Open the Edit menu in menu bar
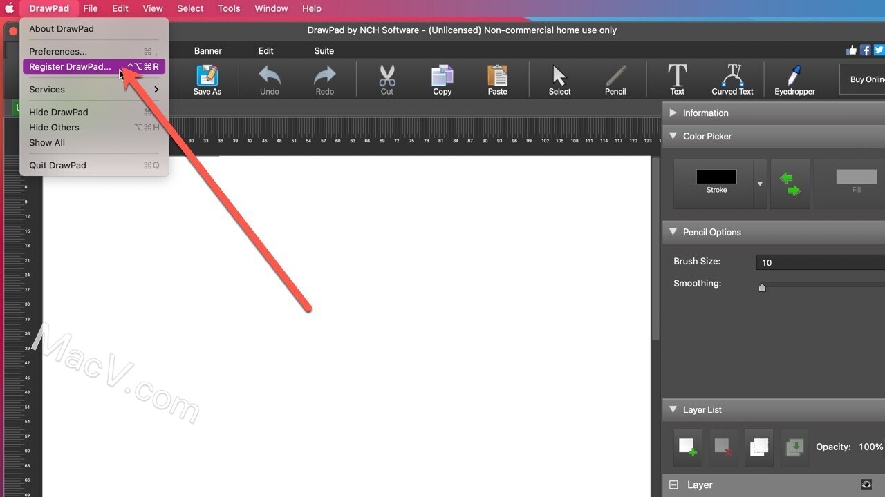 pyautogui.click(x=120, y=8)
